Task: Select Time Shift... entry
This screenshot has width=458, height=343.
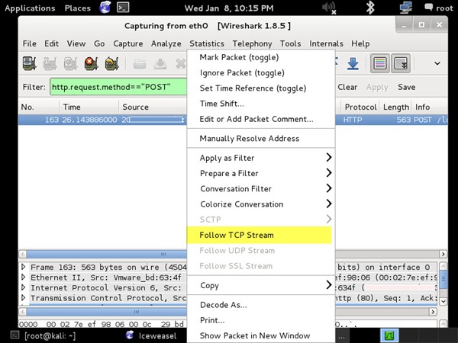Action: coord(260,104)
